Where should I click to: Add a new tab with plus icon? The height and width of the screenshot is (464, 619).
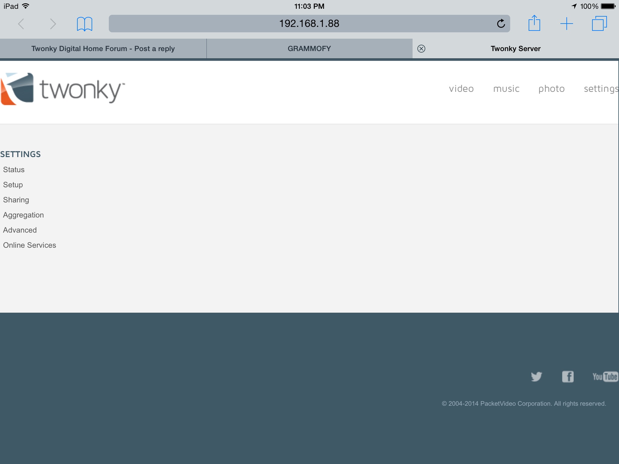pos(566,24)
